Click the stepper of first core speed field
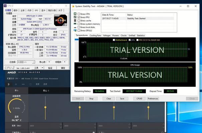202x133 pixels. coord(61,126)
